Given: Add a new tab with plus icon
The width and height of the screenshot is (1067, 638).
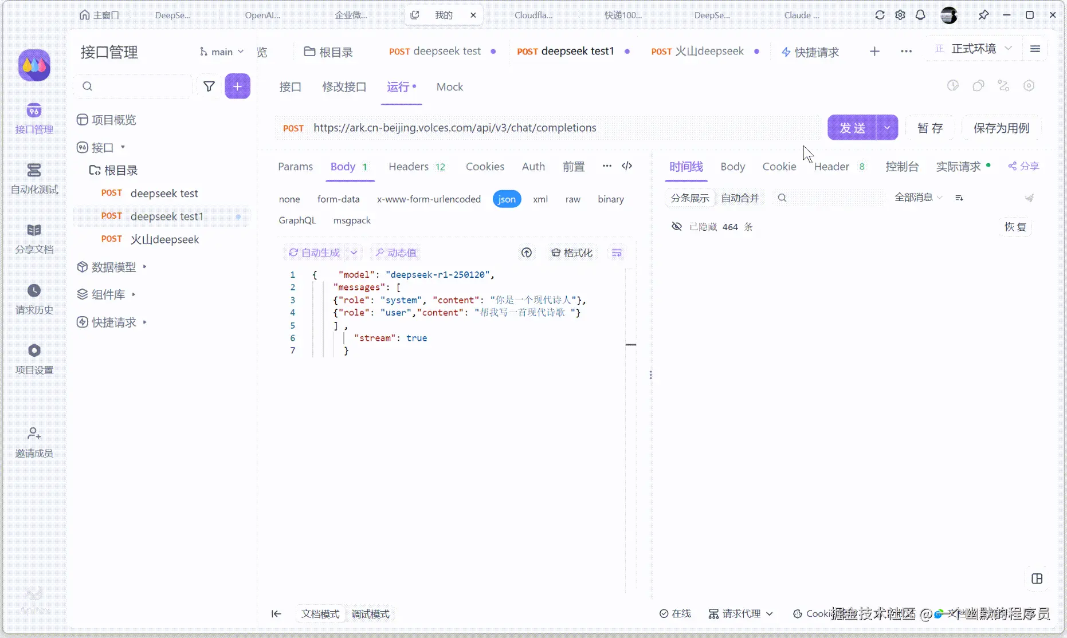Looking at the screenshot, I should click(x=874, y=52).
